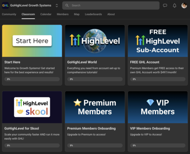
Task: Click the Start Here progress bar
Action: pyautogui.click(x=32, y=79)
